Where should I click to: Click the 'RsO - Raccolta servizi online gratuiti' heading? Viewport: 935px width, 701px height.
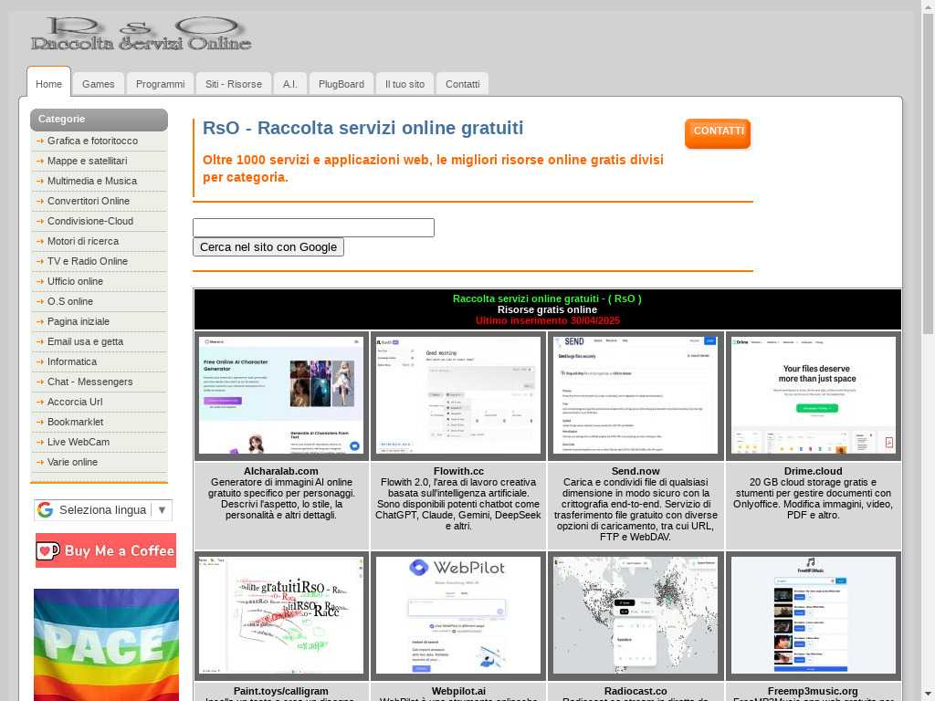(363, 128)
